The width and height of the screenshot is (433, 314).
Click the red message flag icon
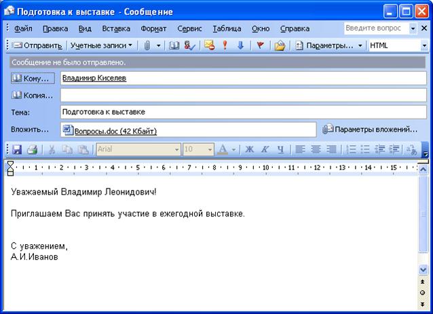(x=260, y=45)
